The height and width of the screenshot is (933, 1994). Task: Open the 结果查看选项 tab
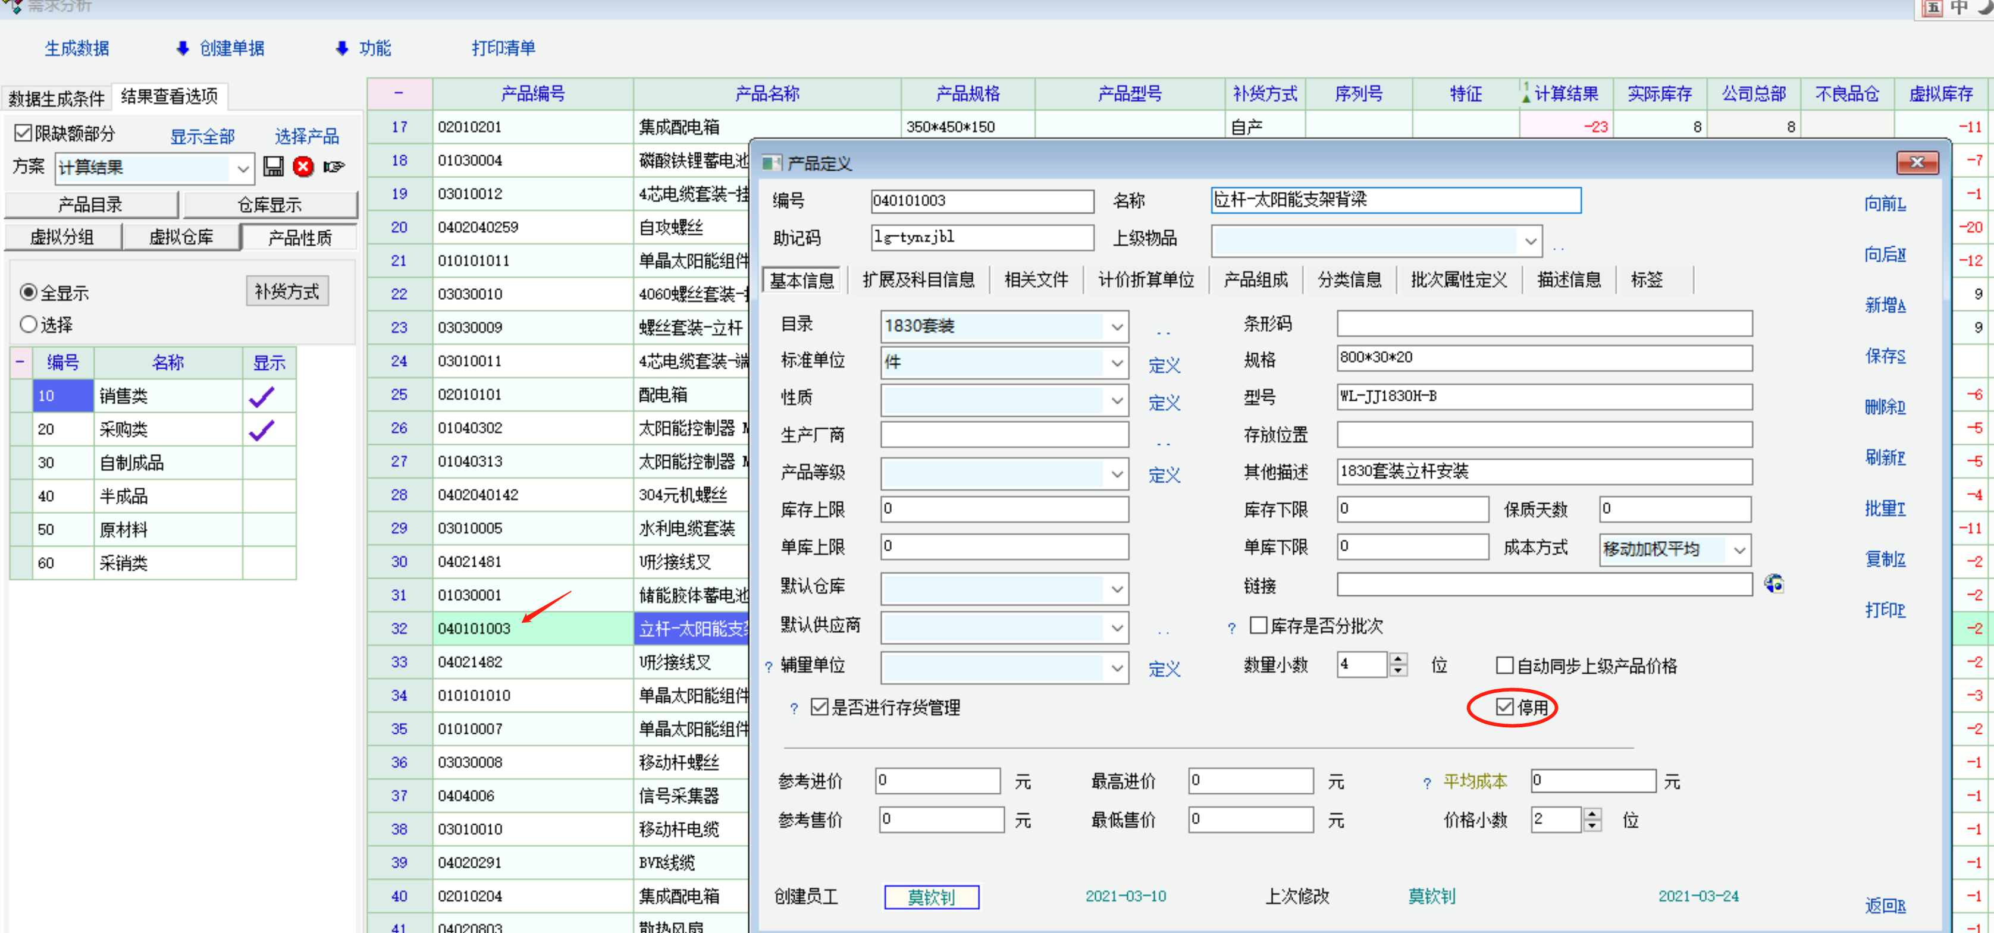tap(169, 97)
